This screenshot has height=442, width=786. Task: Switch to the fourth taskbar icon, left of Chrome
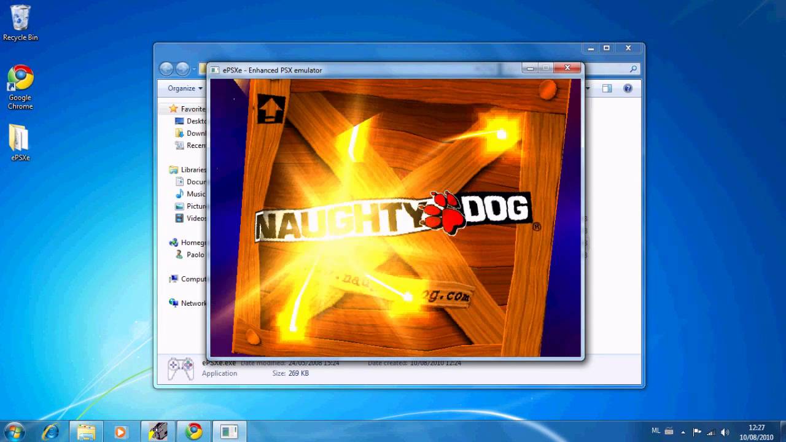point(158,432)
